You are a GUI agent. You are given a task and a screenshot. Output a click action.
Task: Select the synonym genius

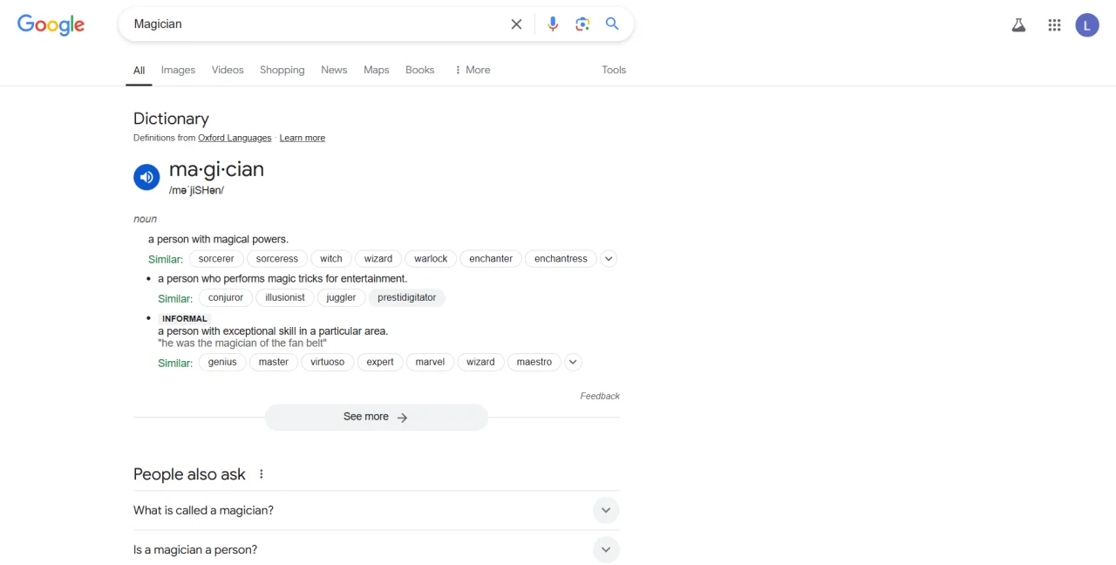click(222, 362)
